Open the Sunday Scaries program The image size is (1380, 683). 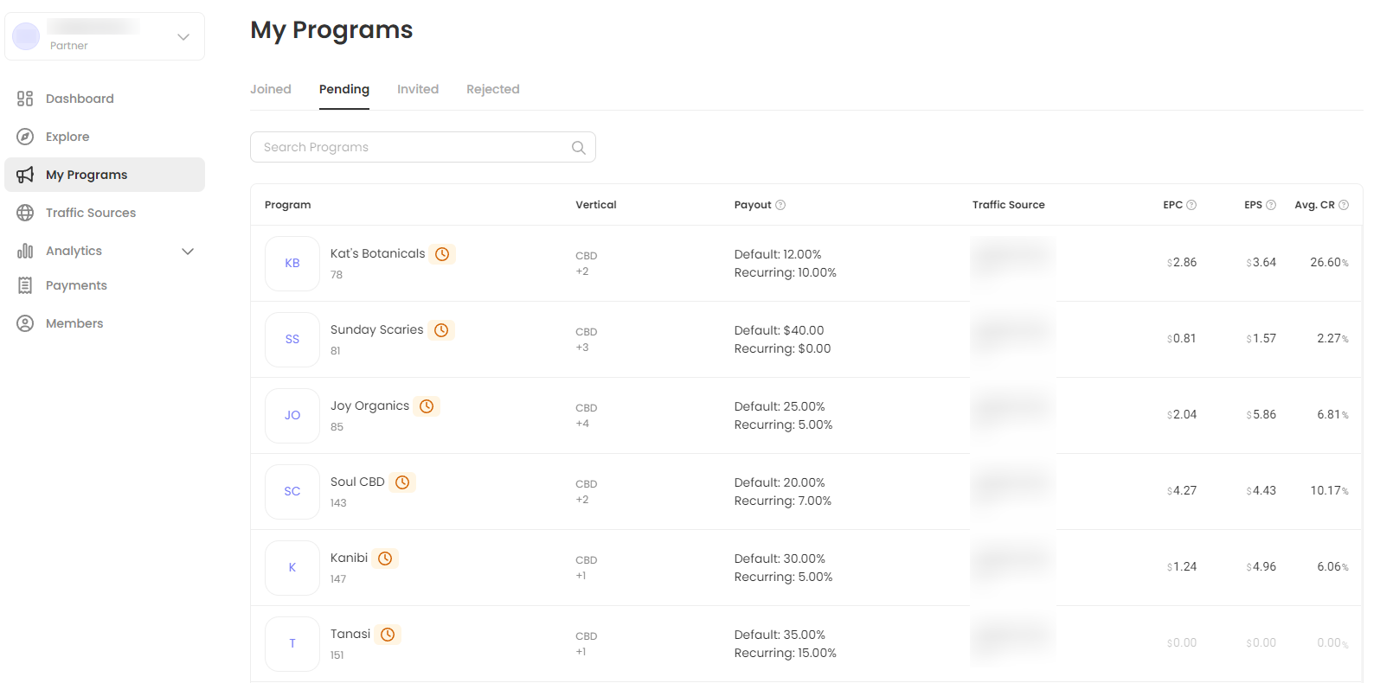click(x=376, y=330)
